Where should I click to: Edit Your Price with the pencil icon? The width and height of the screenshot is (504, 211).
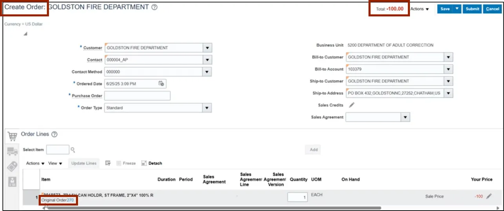489,196
